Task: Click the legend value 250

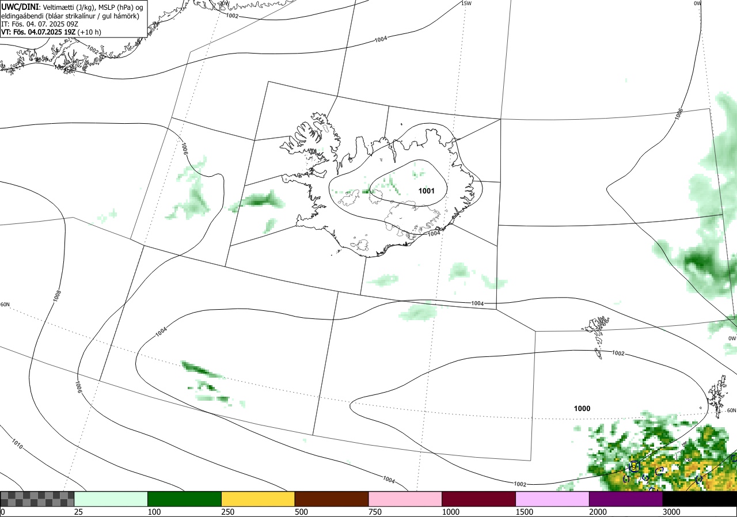Action: coord(228,511)
